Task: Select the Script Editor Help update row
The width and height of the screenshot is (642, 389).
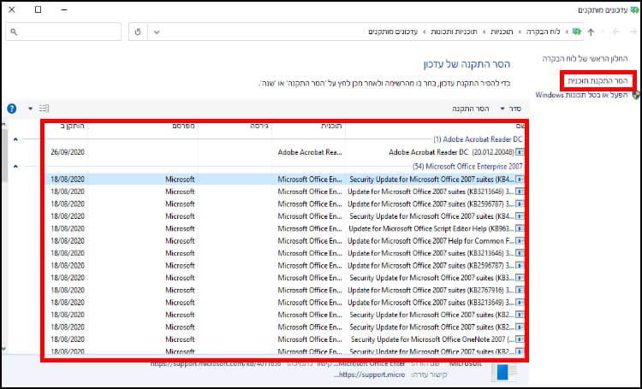Action: (284, 228)
